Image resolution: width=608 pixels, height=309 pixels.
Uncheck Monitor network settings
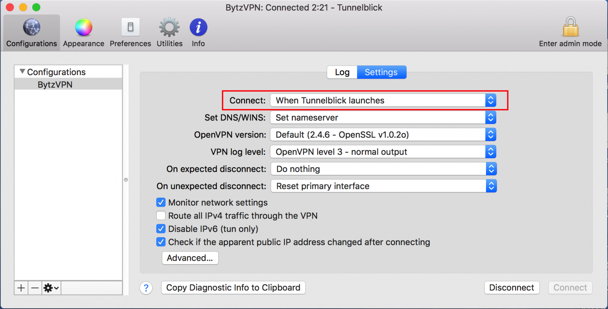coord(161,202)
